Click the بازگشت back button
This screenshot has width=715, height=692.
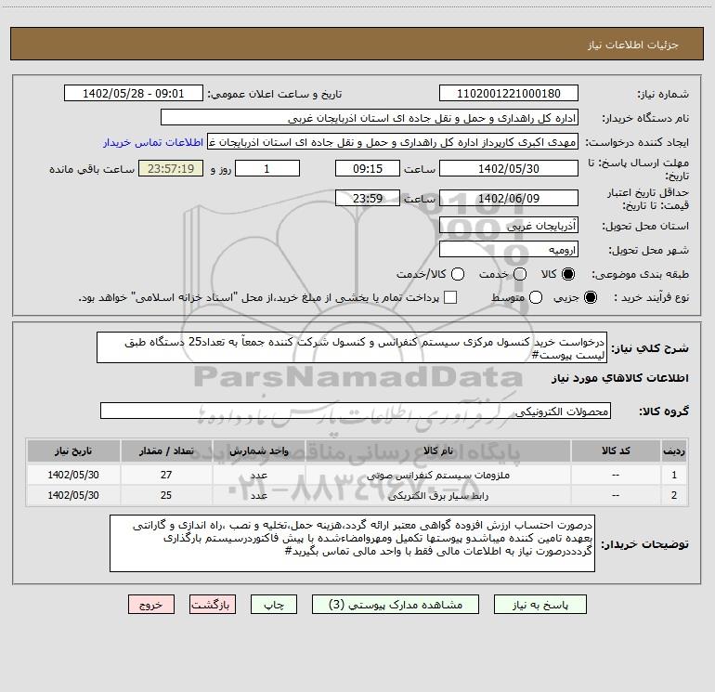coord(213,605)
